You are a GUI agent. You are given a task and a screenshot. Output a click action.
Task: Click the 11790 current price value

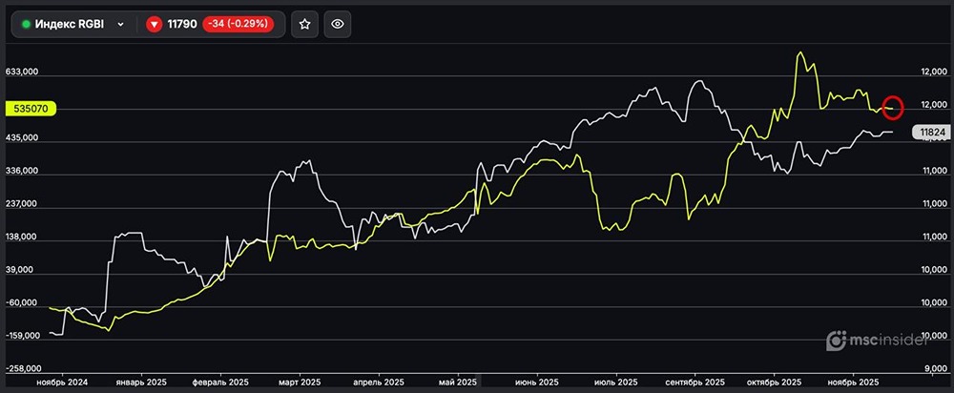point(183,26)
